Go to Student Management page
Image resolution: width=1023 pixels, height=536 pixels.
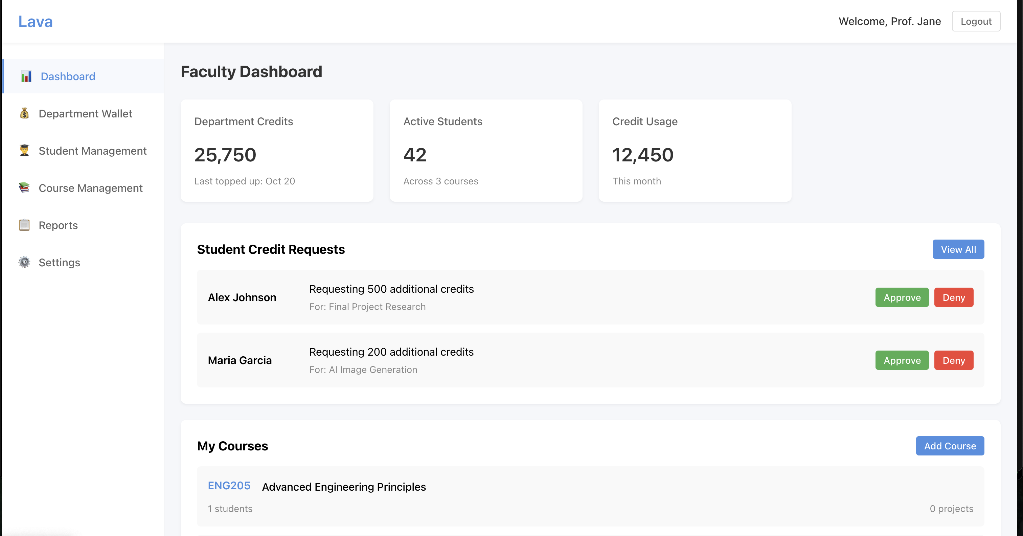pyautogui.click(x=92, y=151)
